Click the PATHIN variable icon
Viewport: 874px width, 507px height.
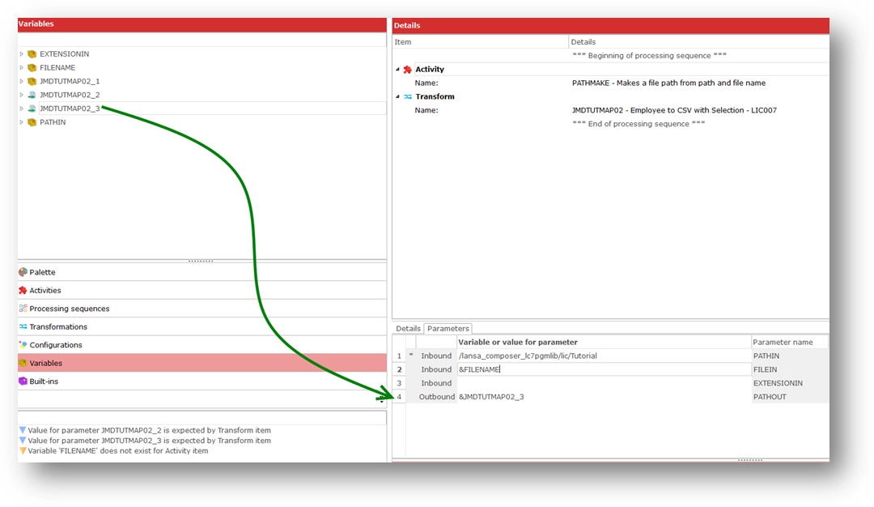point(32,122)
